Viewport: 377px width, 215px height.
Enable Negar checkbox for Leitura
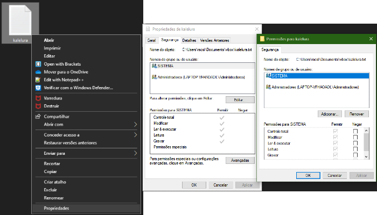point(355,149)
